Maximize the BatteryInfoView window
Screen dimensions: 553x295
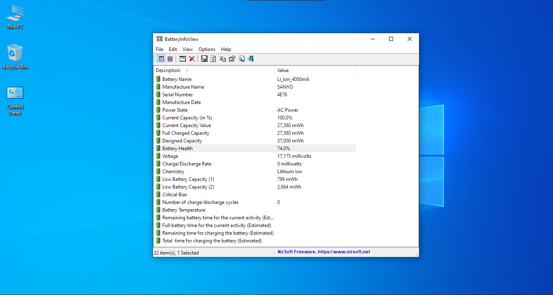click(x=391, y=39)
